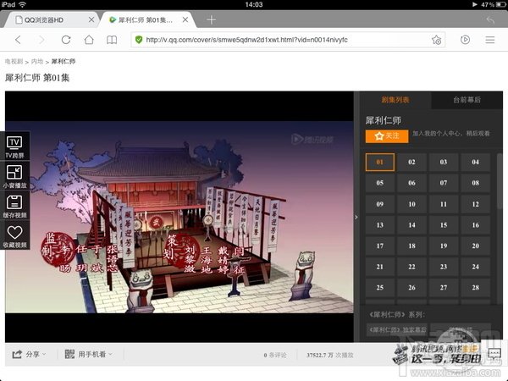Play episode 20

point(475,246)
